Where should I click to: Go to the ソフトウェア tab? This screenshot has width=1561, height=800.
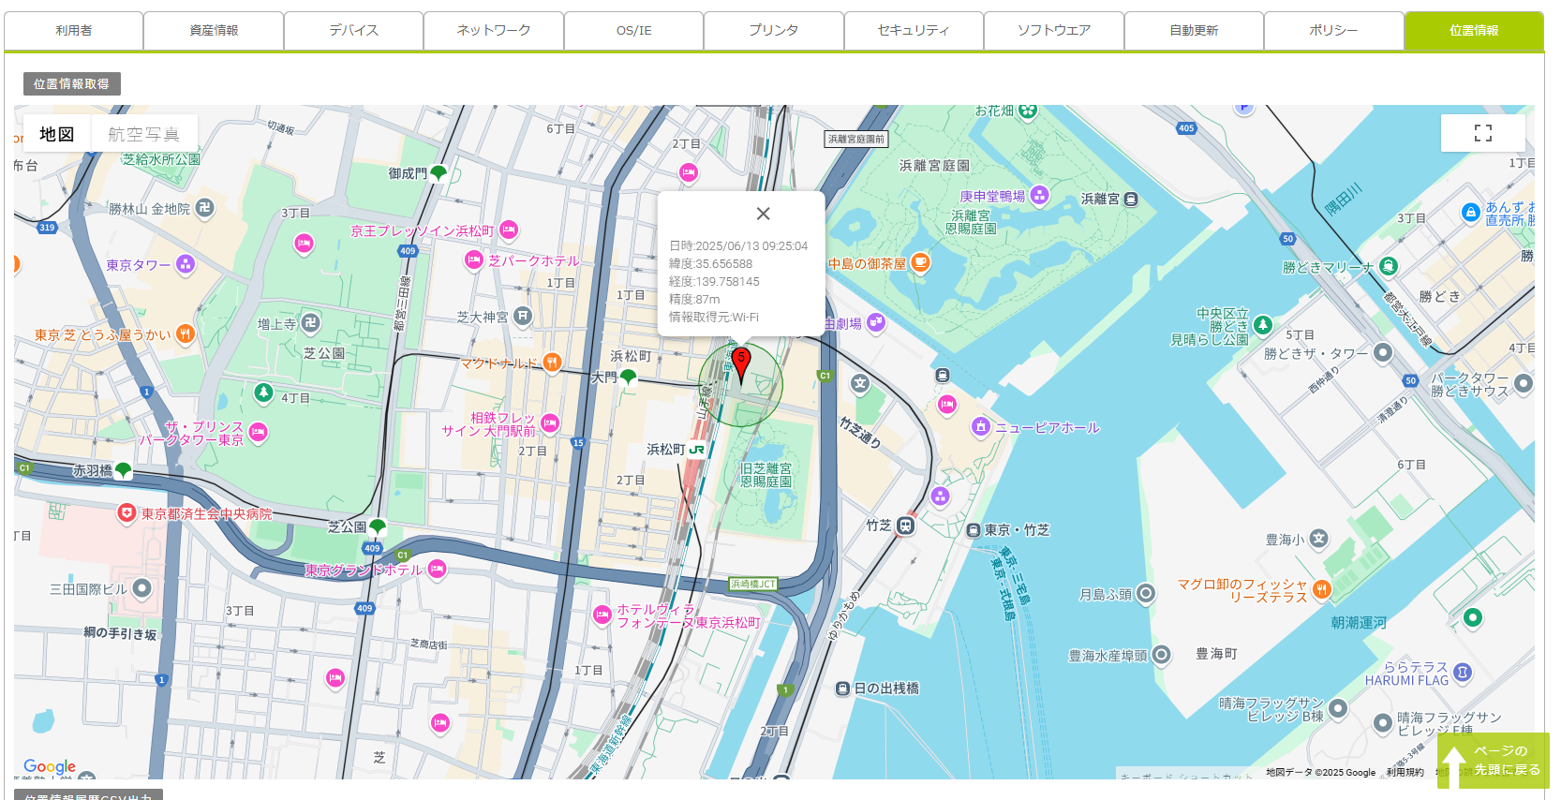pyautogui.click(x=1053, y=31)
